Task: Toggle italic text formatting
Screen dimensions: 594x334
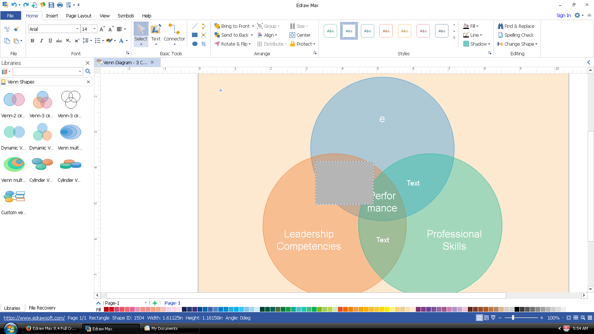Action: tap(41, 40)
